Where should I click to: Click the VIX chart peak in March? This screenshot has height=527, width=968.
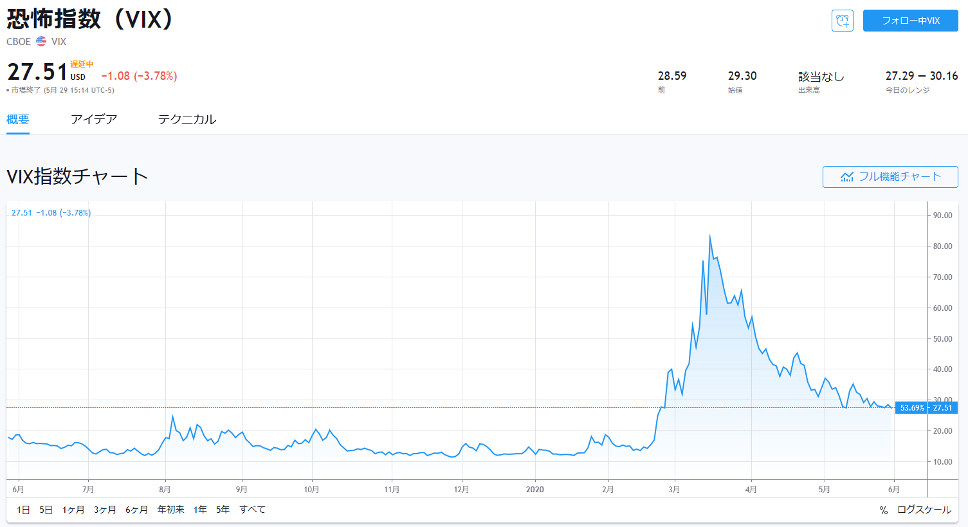coord(709,236)
